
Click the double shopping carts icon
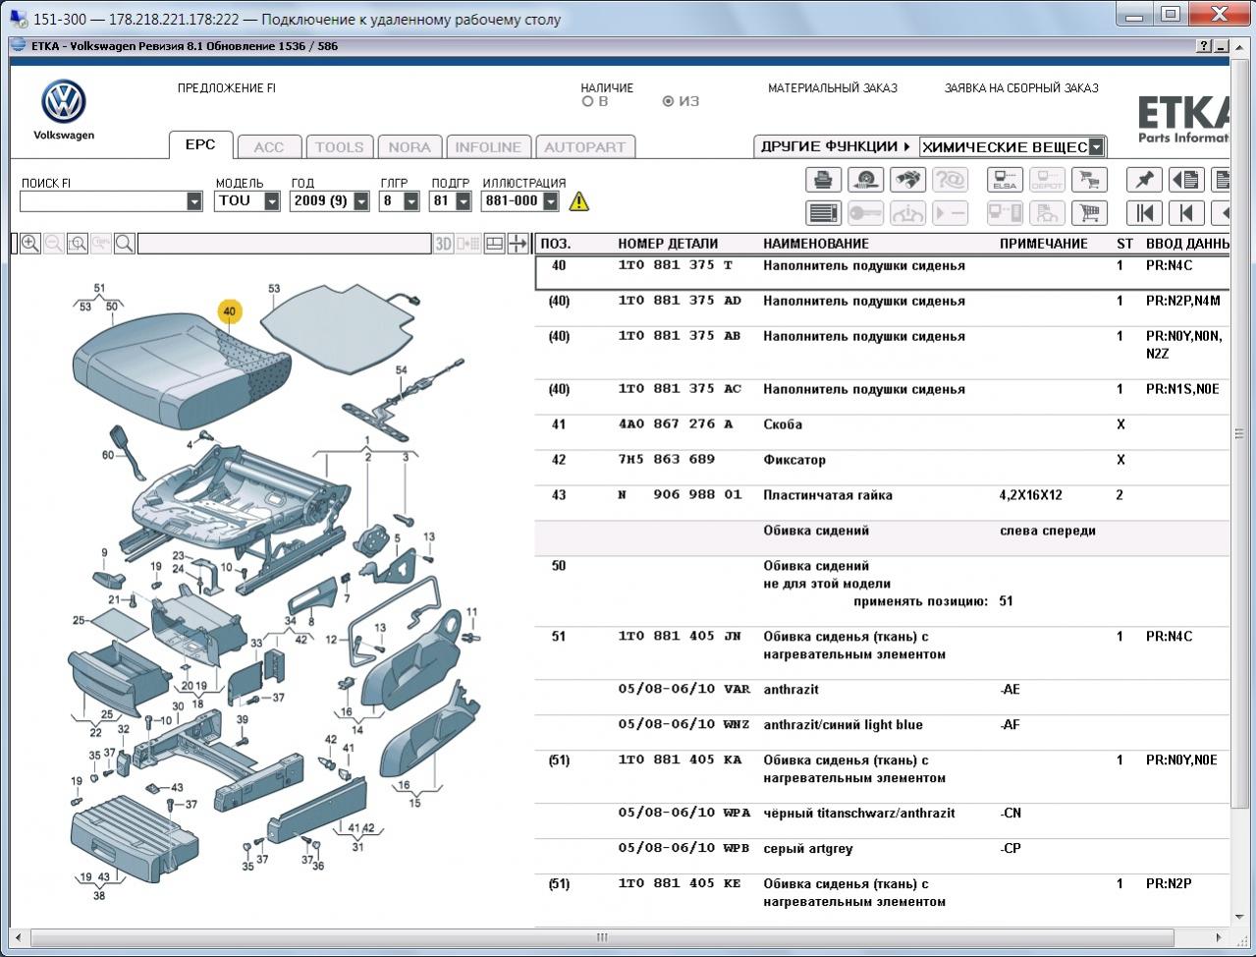click(x=1089, y=180)
